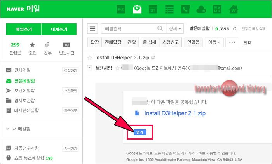Open the Address book phone icon
This screenshot has height=164, width=272.
click(185, 9)
